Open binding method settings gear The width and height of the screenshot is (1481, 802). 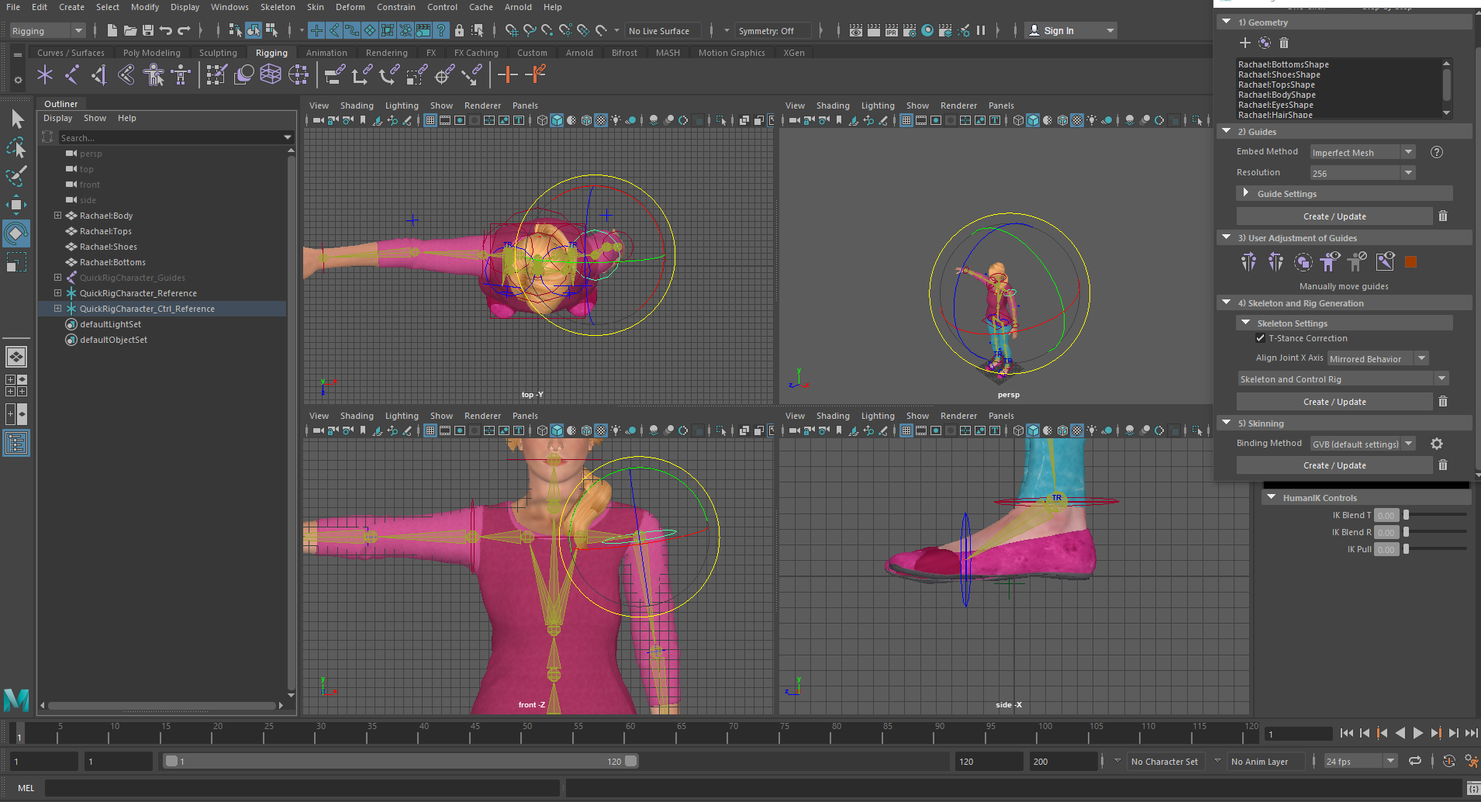tap(1436, 444)
